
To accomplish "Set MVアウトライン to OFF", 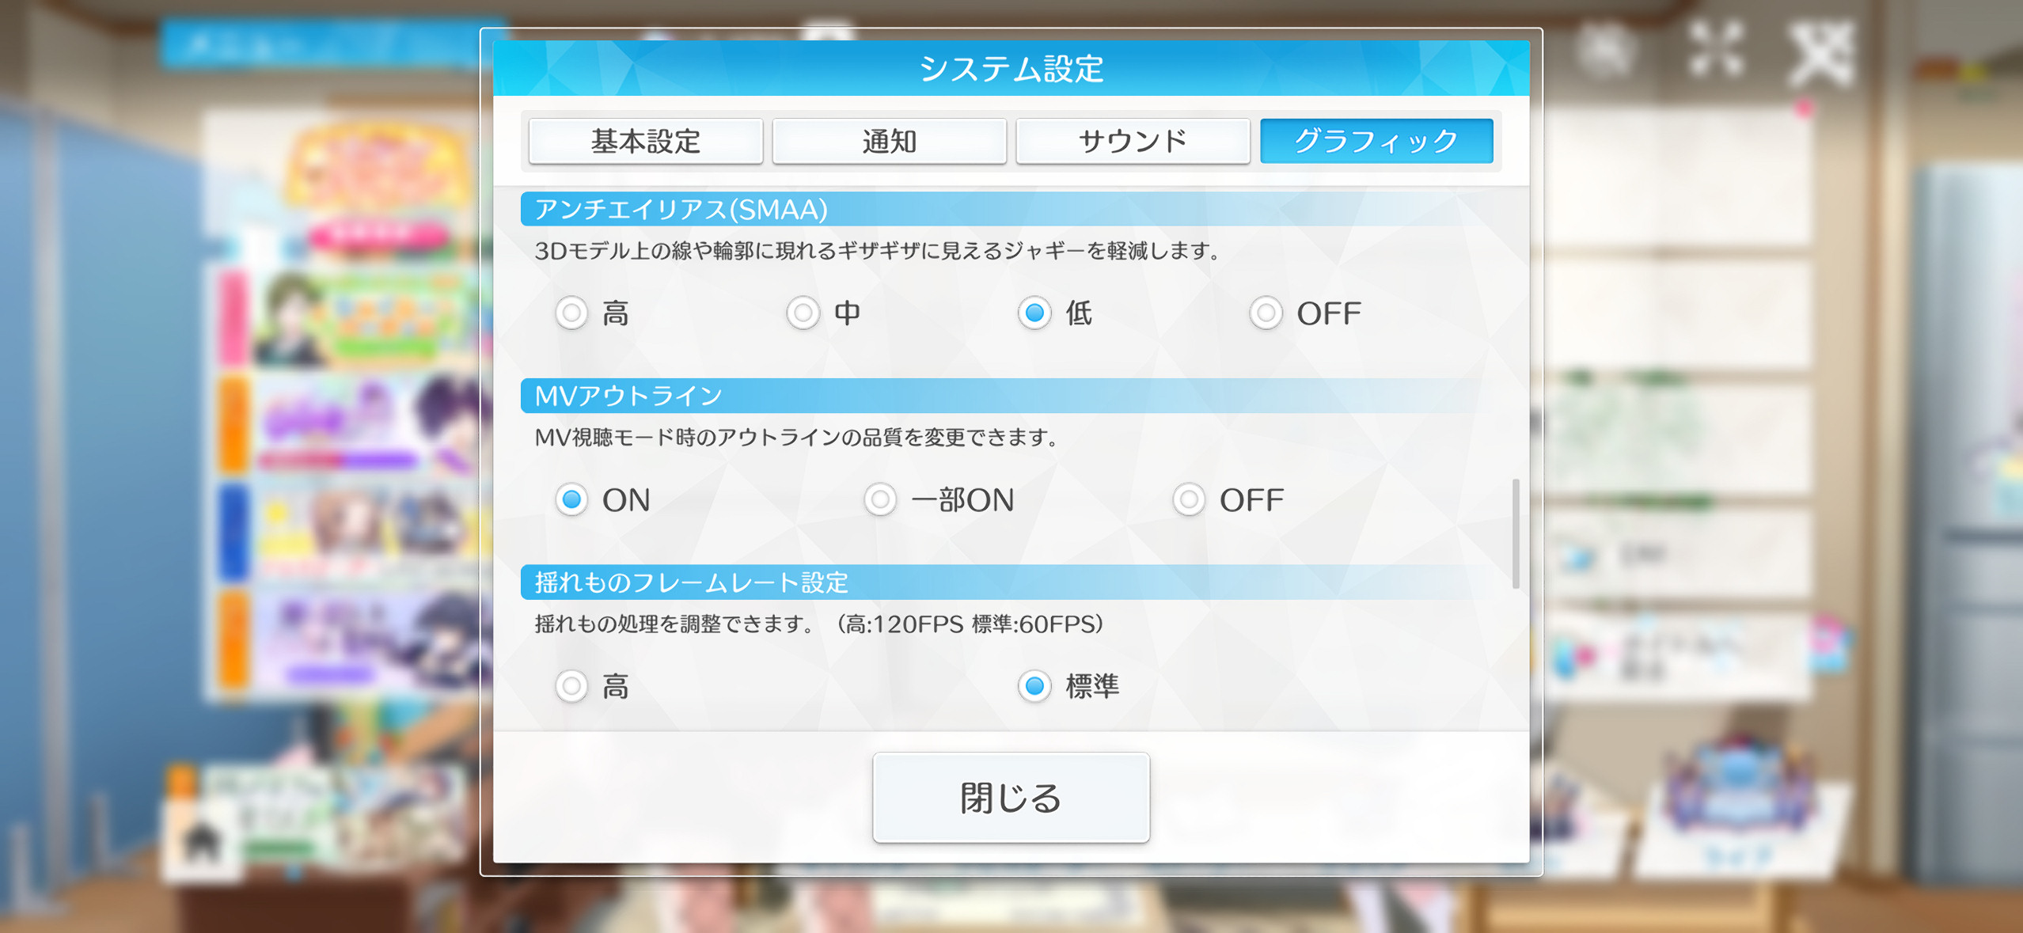I will click(1189, 499).
